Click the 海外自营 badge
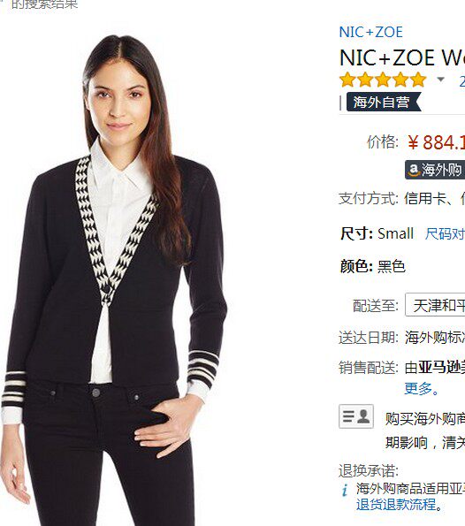Screen dimensions: 465x526 pyautogui.click(x=383, y=103)
